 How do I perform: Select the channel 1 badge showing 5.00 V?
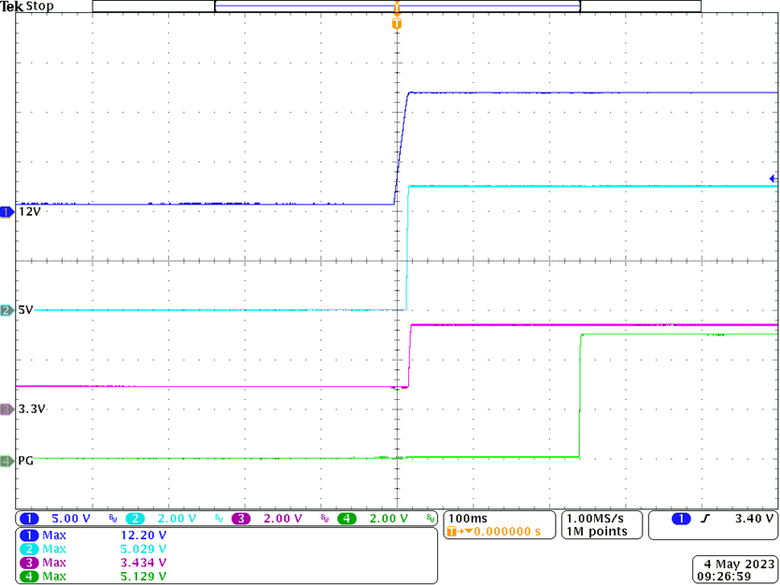(31, 518)
